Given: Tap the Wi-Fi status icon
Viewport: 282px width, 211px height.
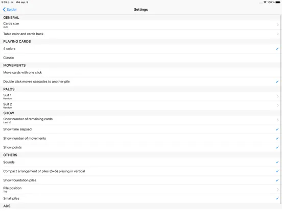Looking at the screenshot, I should (x=265, y=2).
